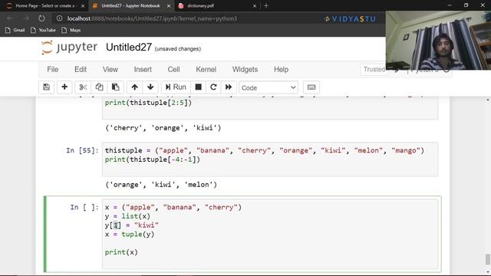Go back with the browser back arrow
491x276 pixels.
point(10,18)
